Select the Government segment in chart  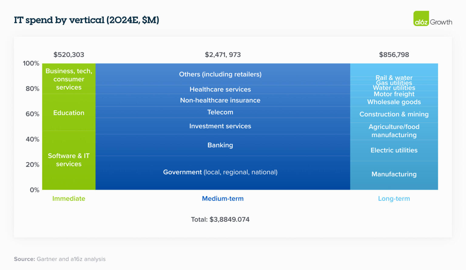click(x=223, y=173)
